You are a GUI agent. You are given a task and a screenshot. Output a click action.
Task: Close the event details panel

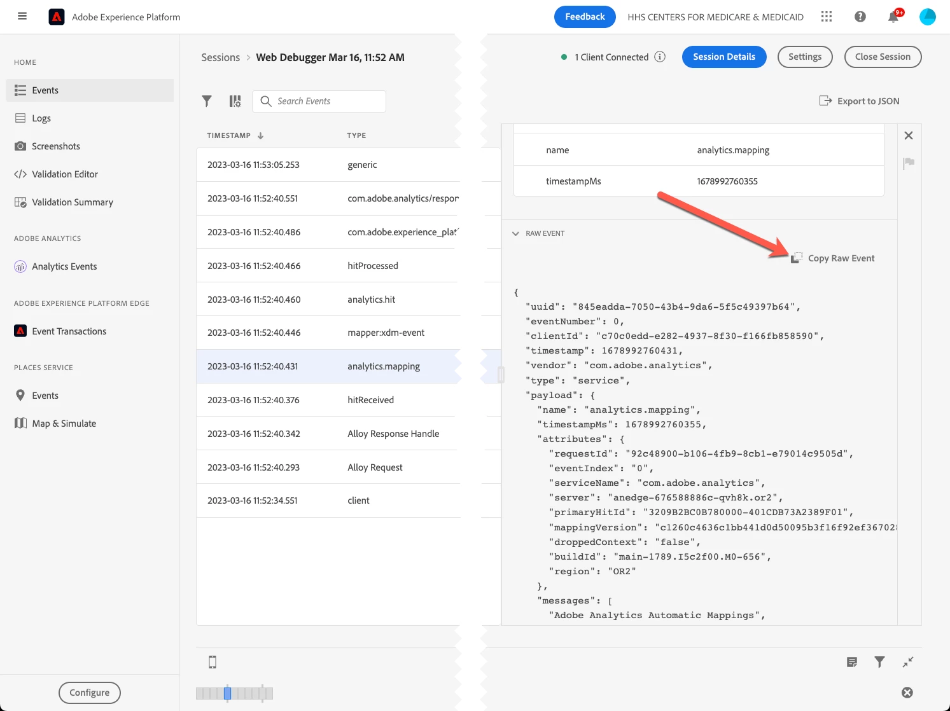909,135
